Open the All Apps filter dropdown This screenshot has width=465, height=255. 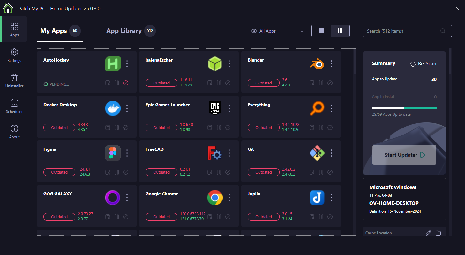point(277,31)
